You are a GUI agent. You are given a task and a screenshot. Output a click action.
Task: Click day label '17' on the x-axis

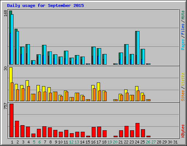99,142
